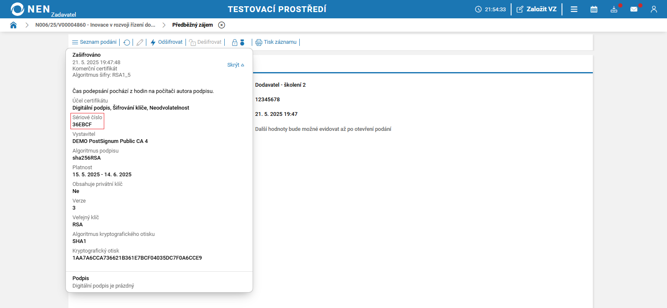
Task: Print record via Tisk záznamu
Action: (276, 42)
